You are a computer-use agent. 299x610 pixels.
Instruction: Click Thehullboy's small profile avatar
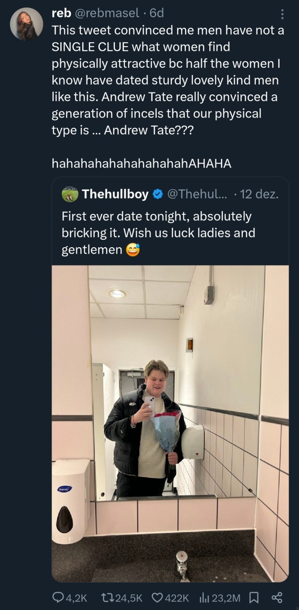(x=70, y=194)
